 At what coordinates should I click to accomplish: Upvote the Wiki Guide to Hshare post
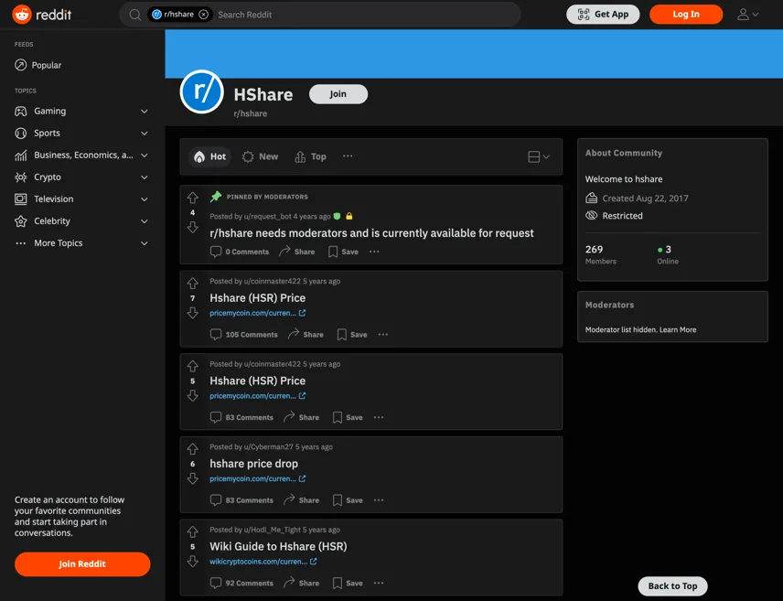(x=193, y=532)
